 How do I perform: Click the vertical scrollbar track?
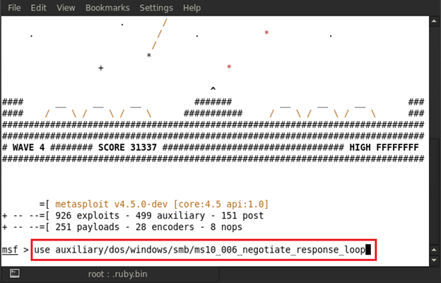click(434, 141)
